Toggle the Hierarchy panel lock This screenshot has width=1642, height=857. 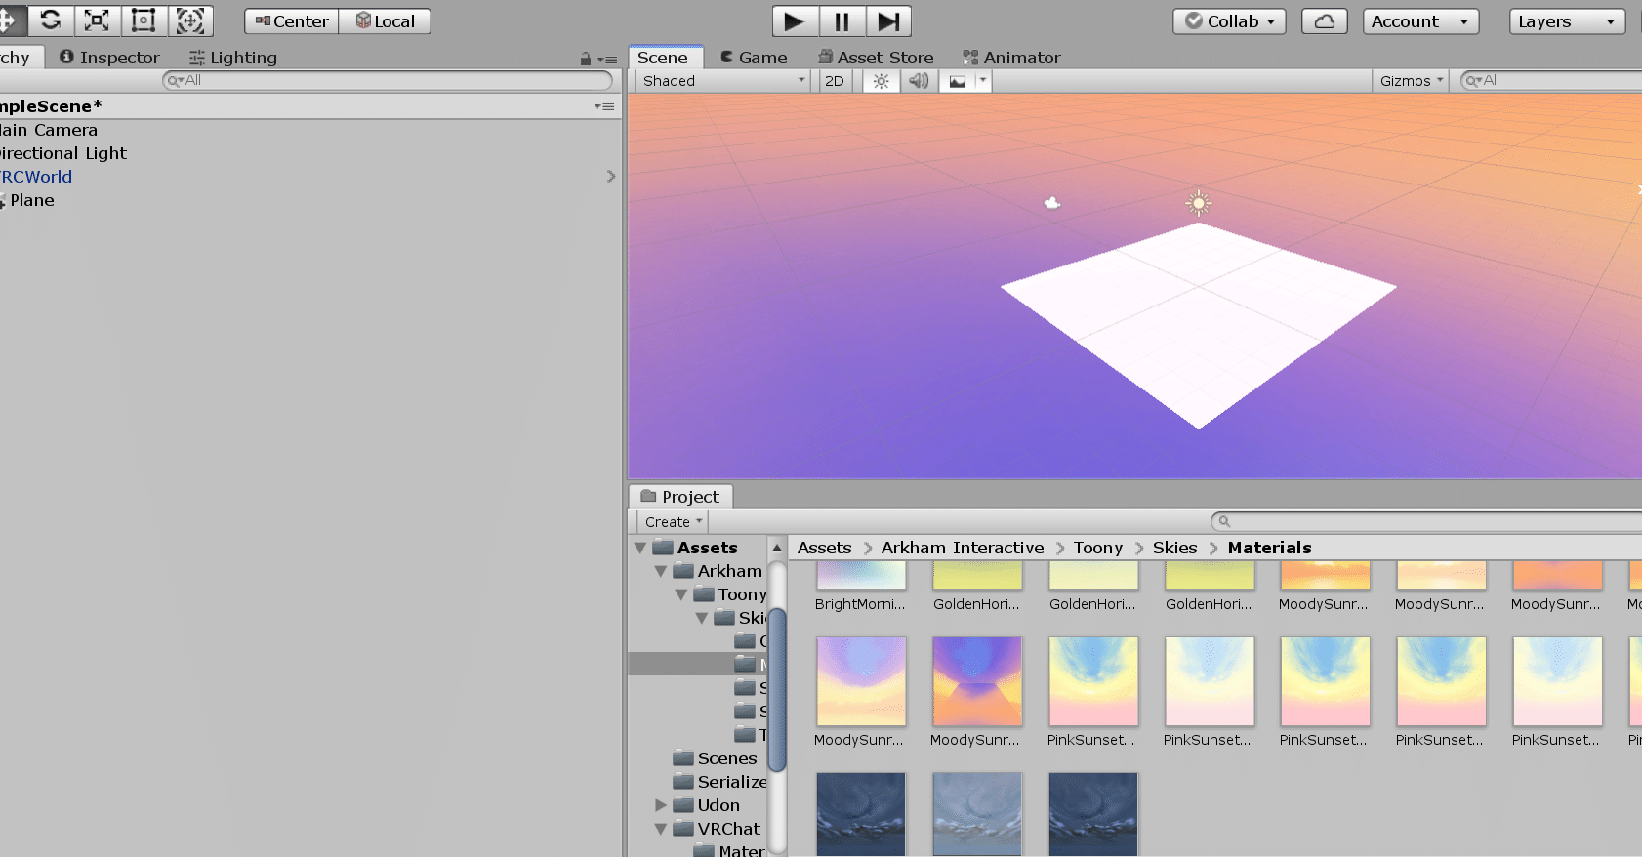586,60
